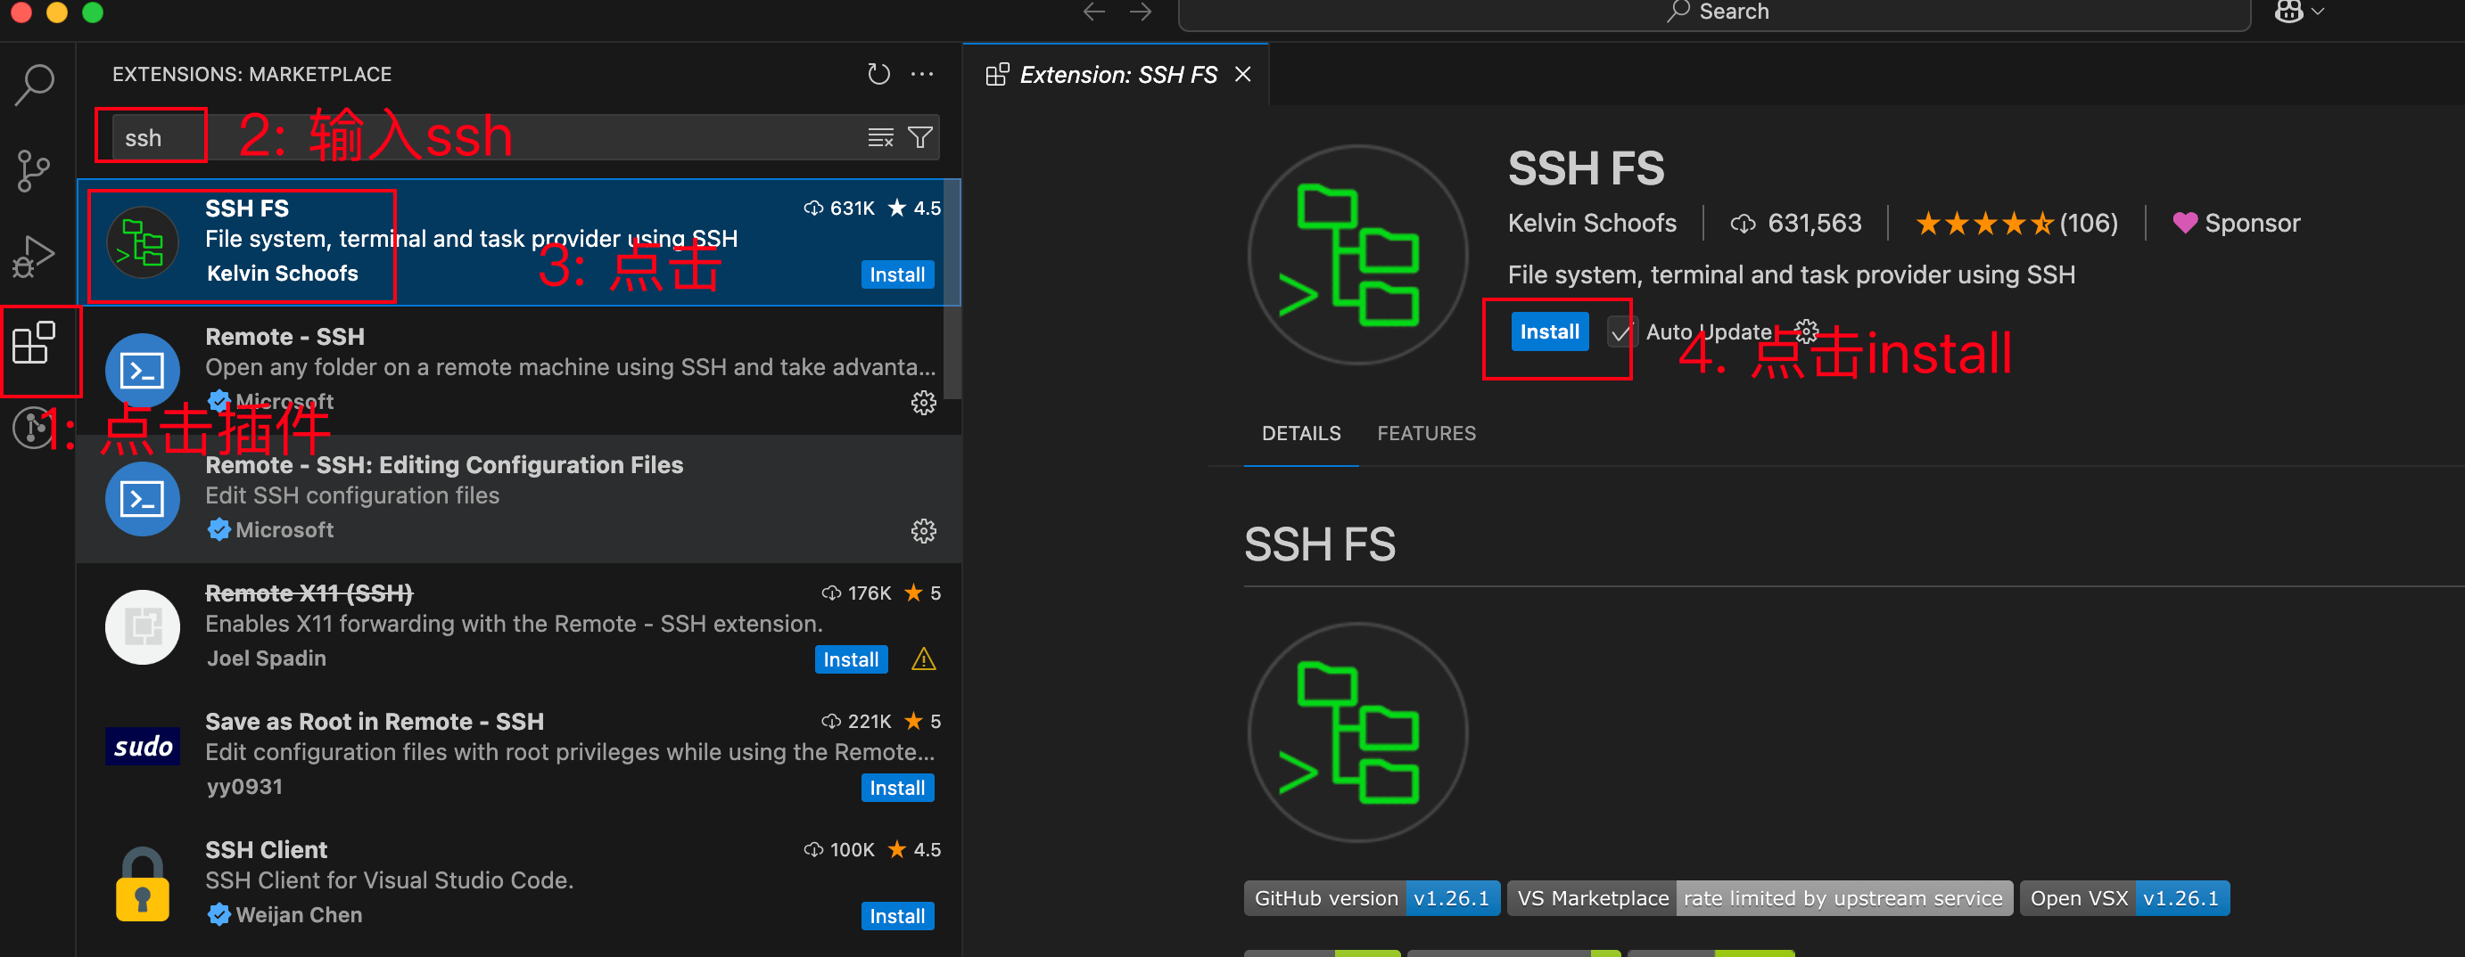The height and width of the screenshot is (957, 2465).
Task: Click the yy0931 publisher name
Action: [x=244, y=786]
